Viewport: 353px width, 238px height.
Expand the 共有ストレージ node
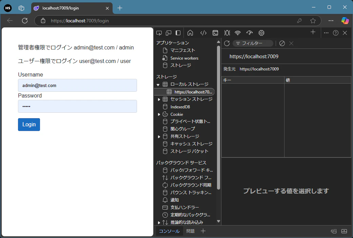pos(159,137)
